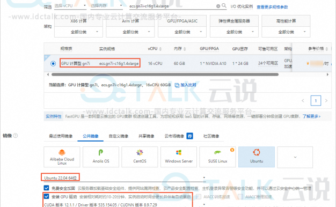Expand more OS image options
Viewport: 336px width, 207px height.
tap(295, 157)
